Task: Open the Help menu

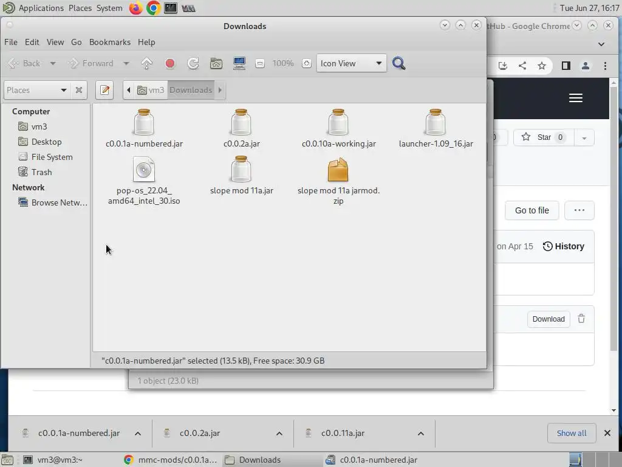Action: [146, 42]
